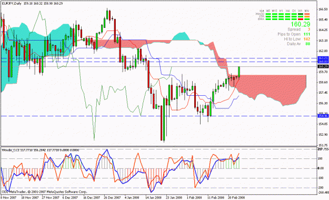This screenshot has height=200, width=329.
Task: Select the H4 timeframe column label
Action: (x=287, y=11)
